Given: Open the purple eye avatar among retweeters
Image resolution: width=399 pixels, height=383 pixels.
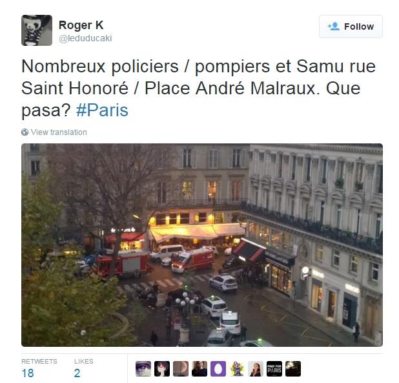Looking at the screenshot, I should [x=143, y=369].
